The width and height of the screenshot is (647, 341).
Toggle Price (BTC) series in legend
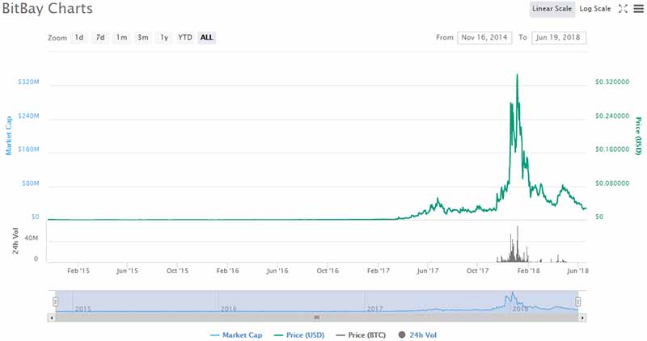361,335
